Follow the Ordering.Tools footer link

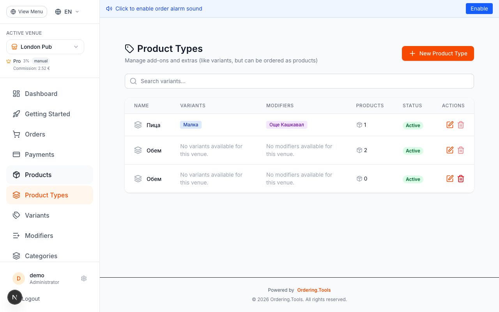click(314, 290)
